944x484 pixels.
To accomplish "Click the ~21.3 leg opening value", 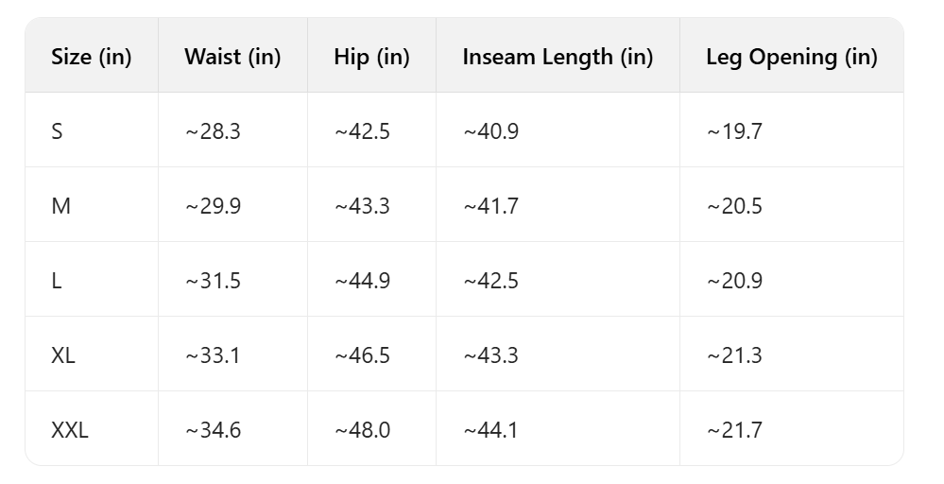I will pyautogui.click(x=734, y=355).
